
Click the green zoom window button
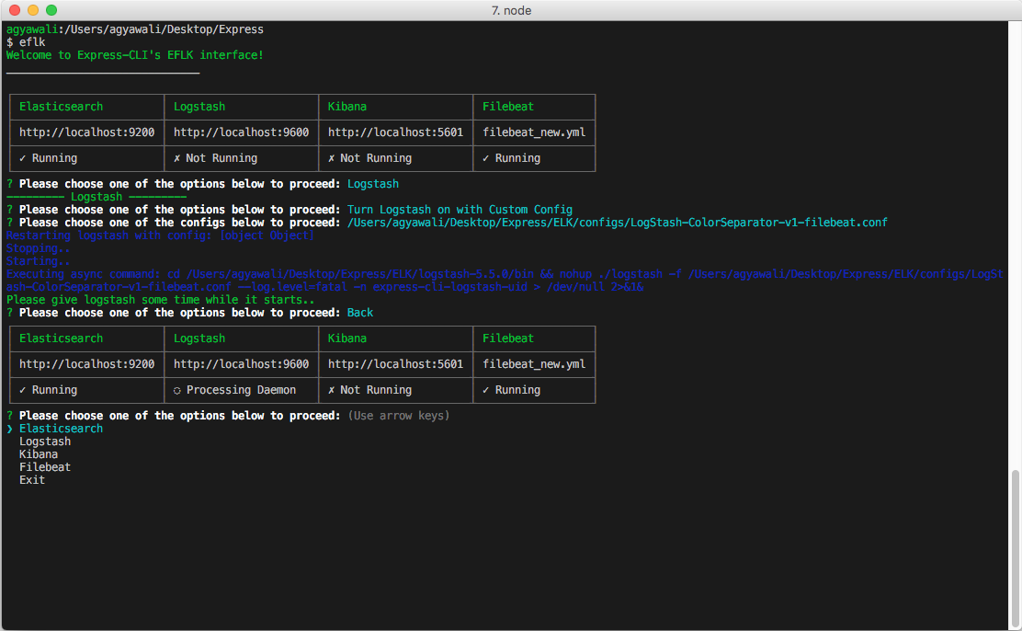51,10
